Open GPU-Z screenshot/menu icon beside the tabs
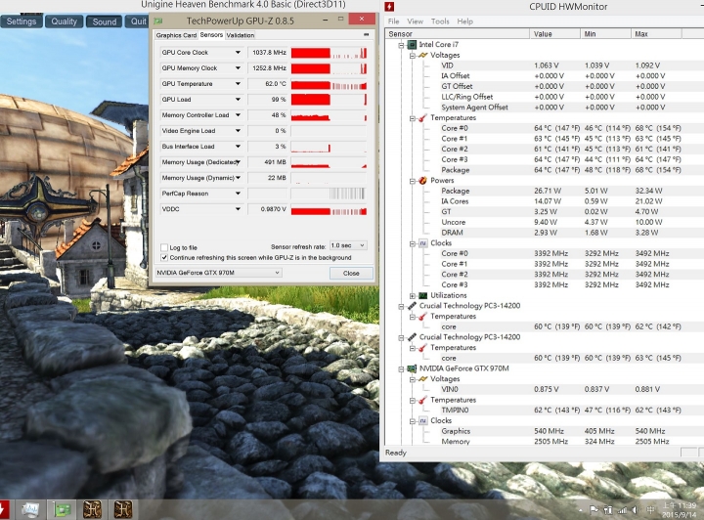This screenshot has height=520, width=704. pos(367,34)
